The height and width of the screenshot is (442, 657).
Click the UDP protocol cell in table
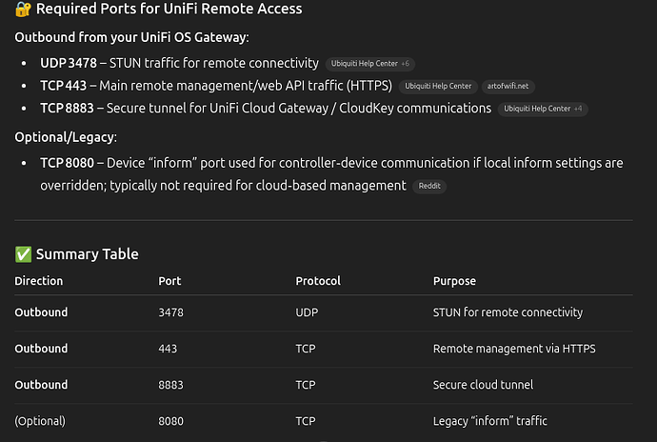(x=307, y=312)
